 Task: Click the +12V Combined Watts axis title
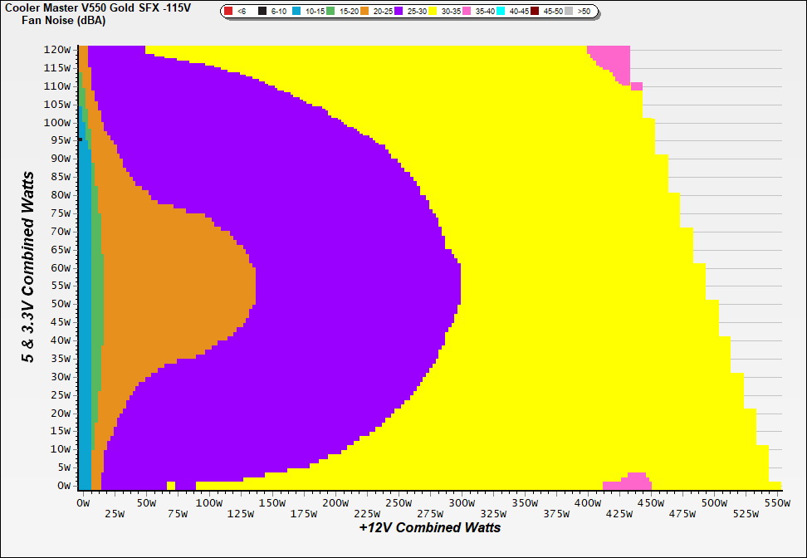[429, 527]
